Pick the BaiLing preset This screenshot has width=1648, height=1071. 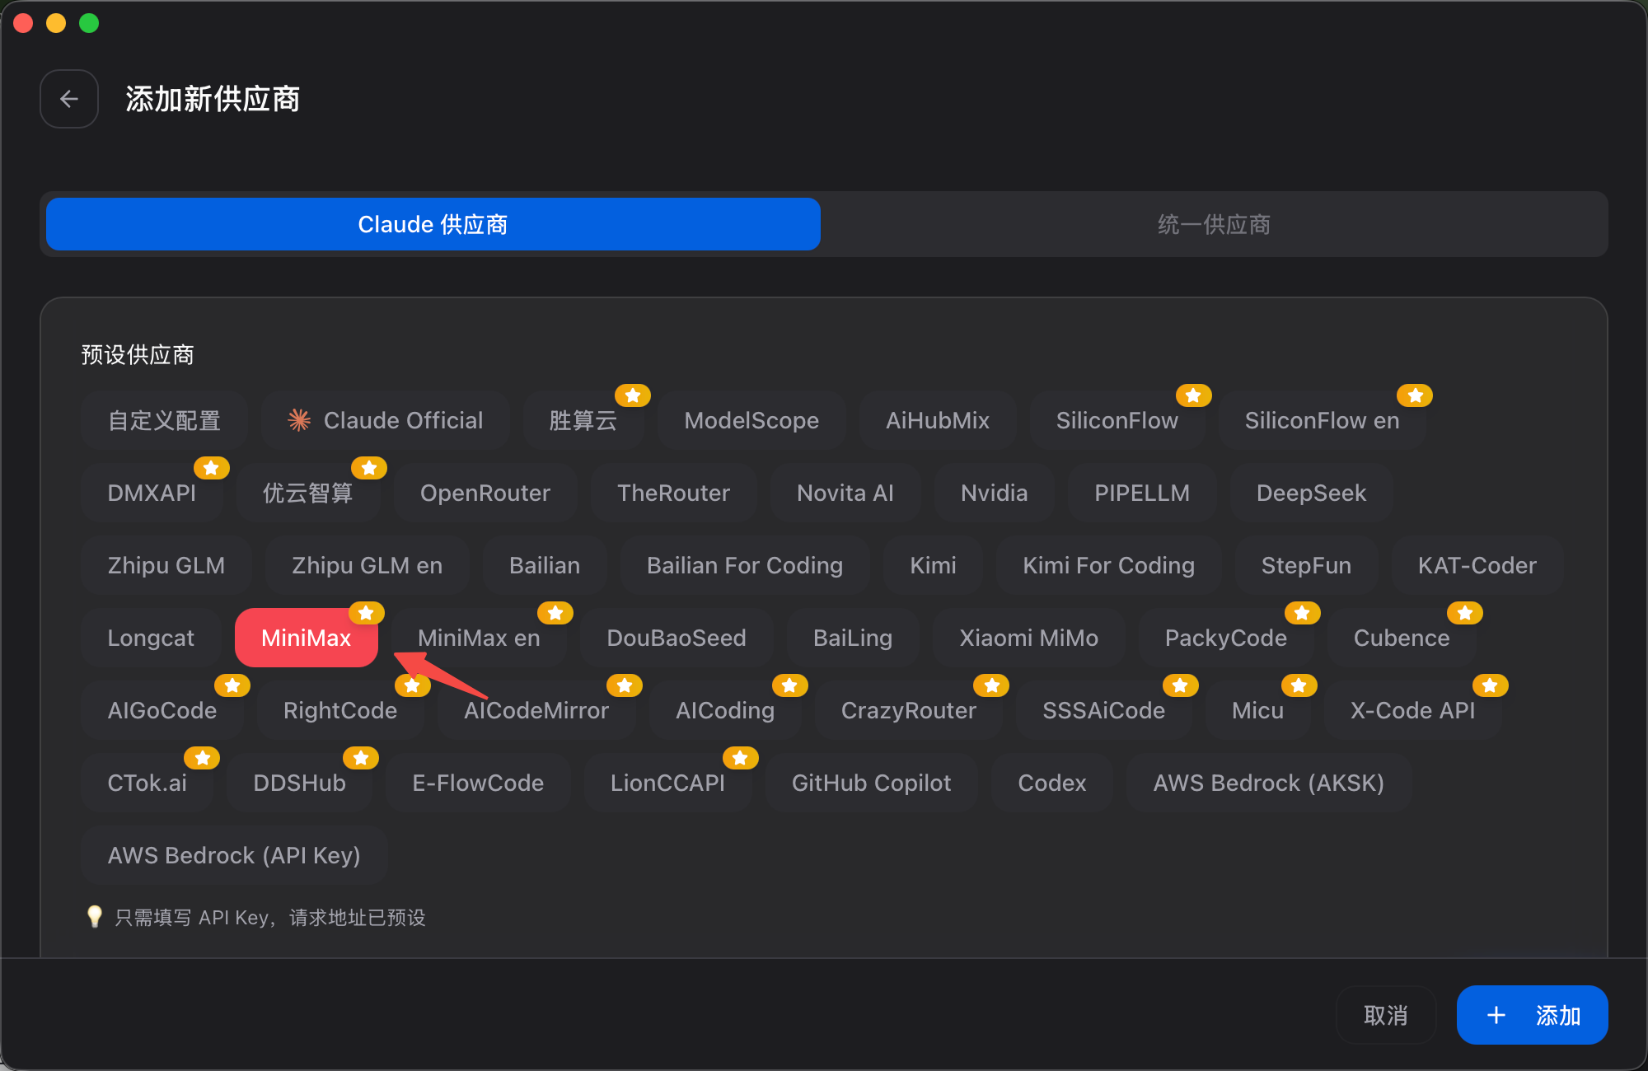[853, 638]
